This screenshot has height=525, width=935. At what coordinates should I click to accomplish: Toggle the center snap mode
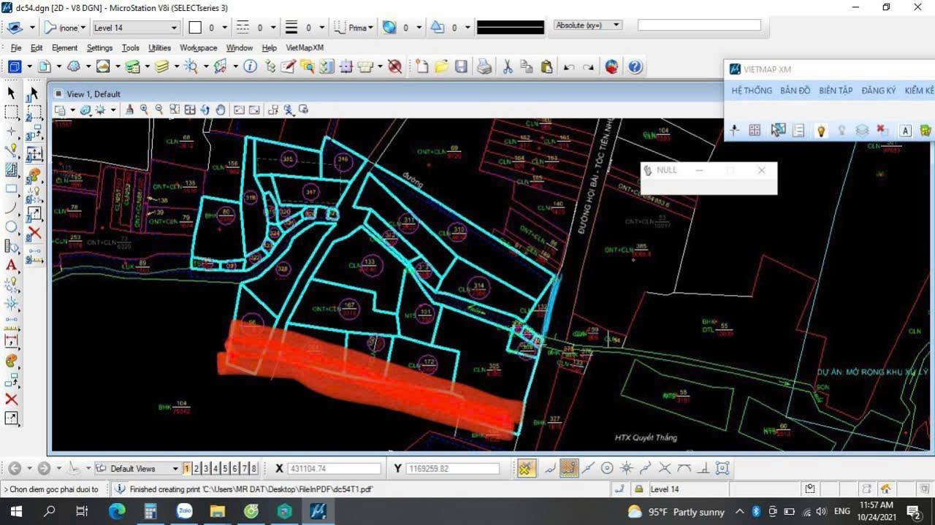(x=607, y=468)
